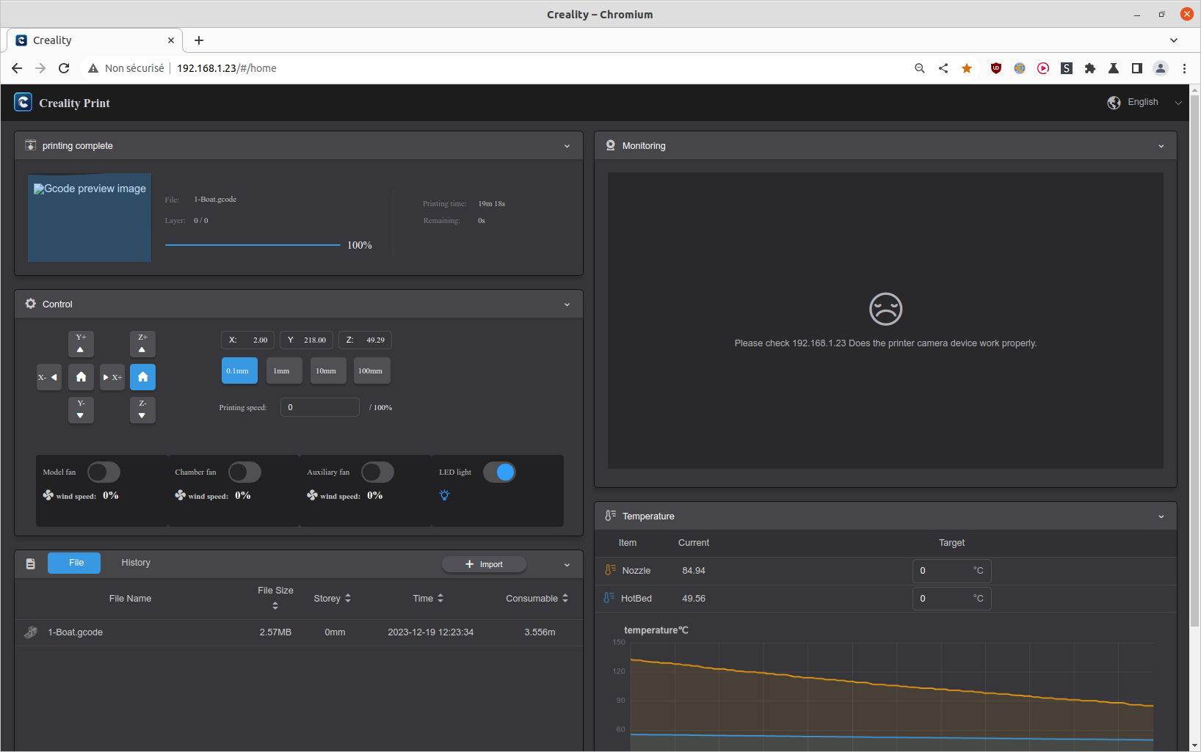
Task: Turn off the LED light toggle
Action: [499, 472]
